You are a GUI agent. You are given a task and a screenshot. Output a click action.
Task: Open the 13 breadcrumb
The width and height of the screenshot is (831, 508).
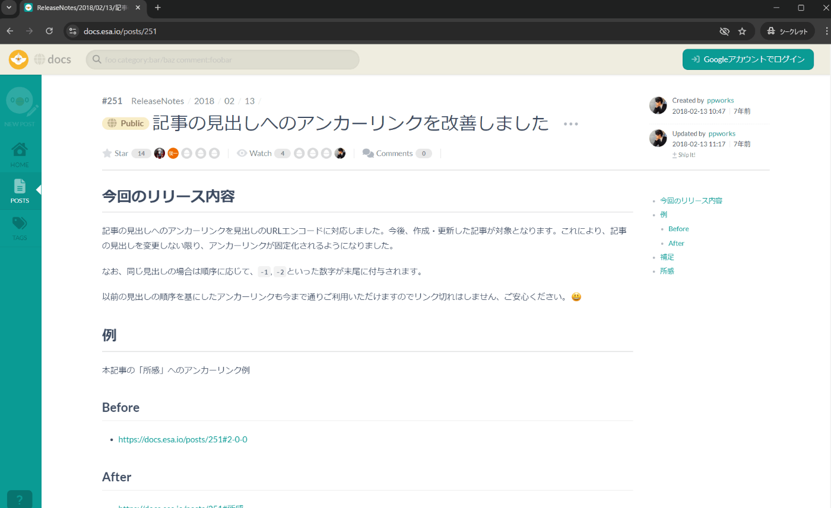pyautogui.click(x=249, y=101)
